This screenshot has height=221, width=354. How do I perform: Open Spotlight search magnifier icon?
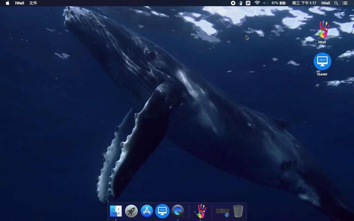tap(336, 3)
